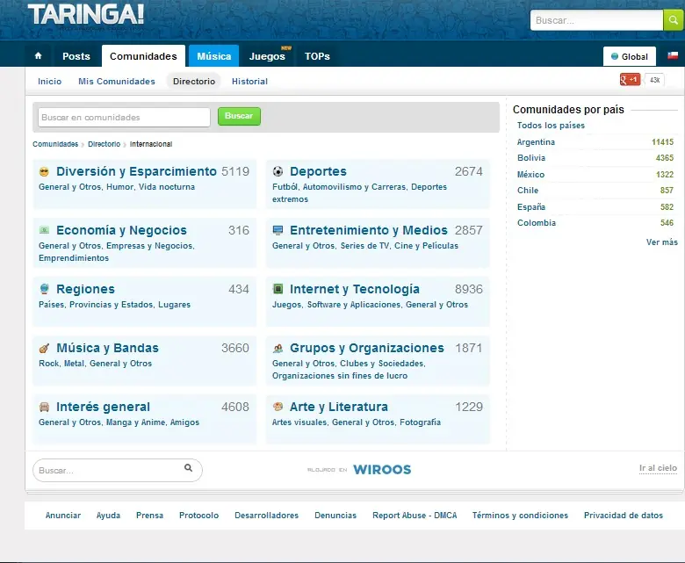Click the monitor icon beside Entretenimiento y Medios
The height and width of the screenshot is (563, 685).
coord(278,230)
